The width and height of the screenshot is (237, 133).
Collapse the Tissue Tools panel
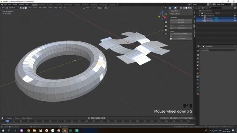point(176,14)
